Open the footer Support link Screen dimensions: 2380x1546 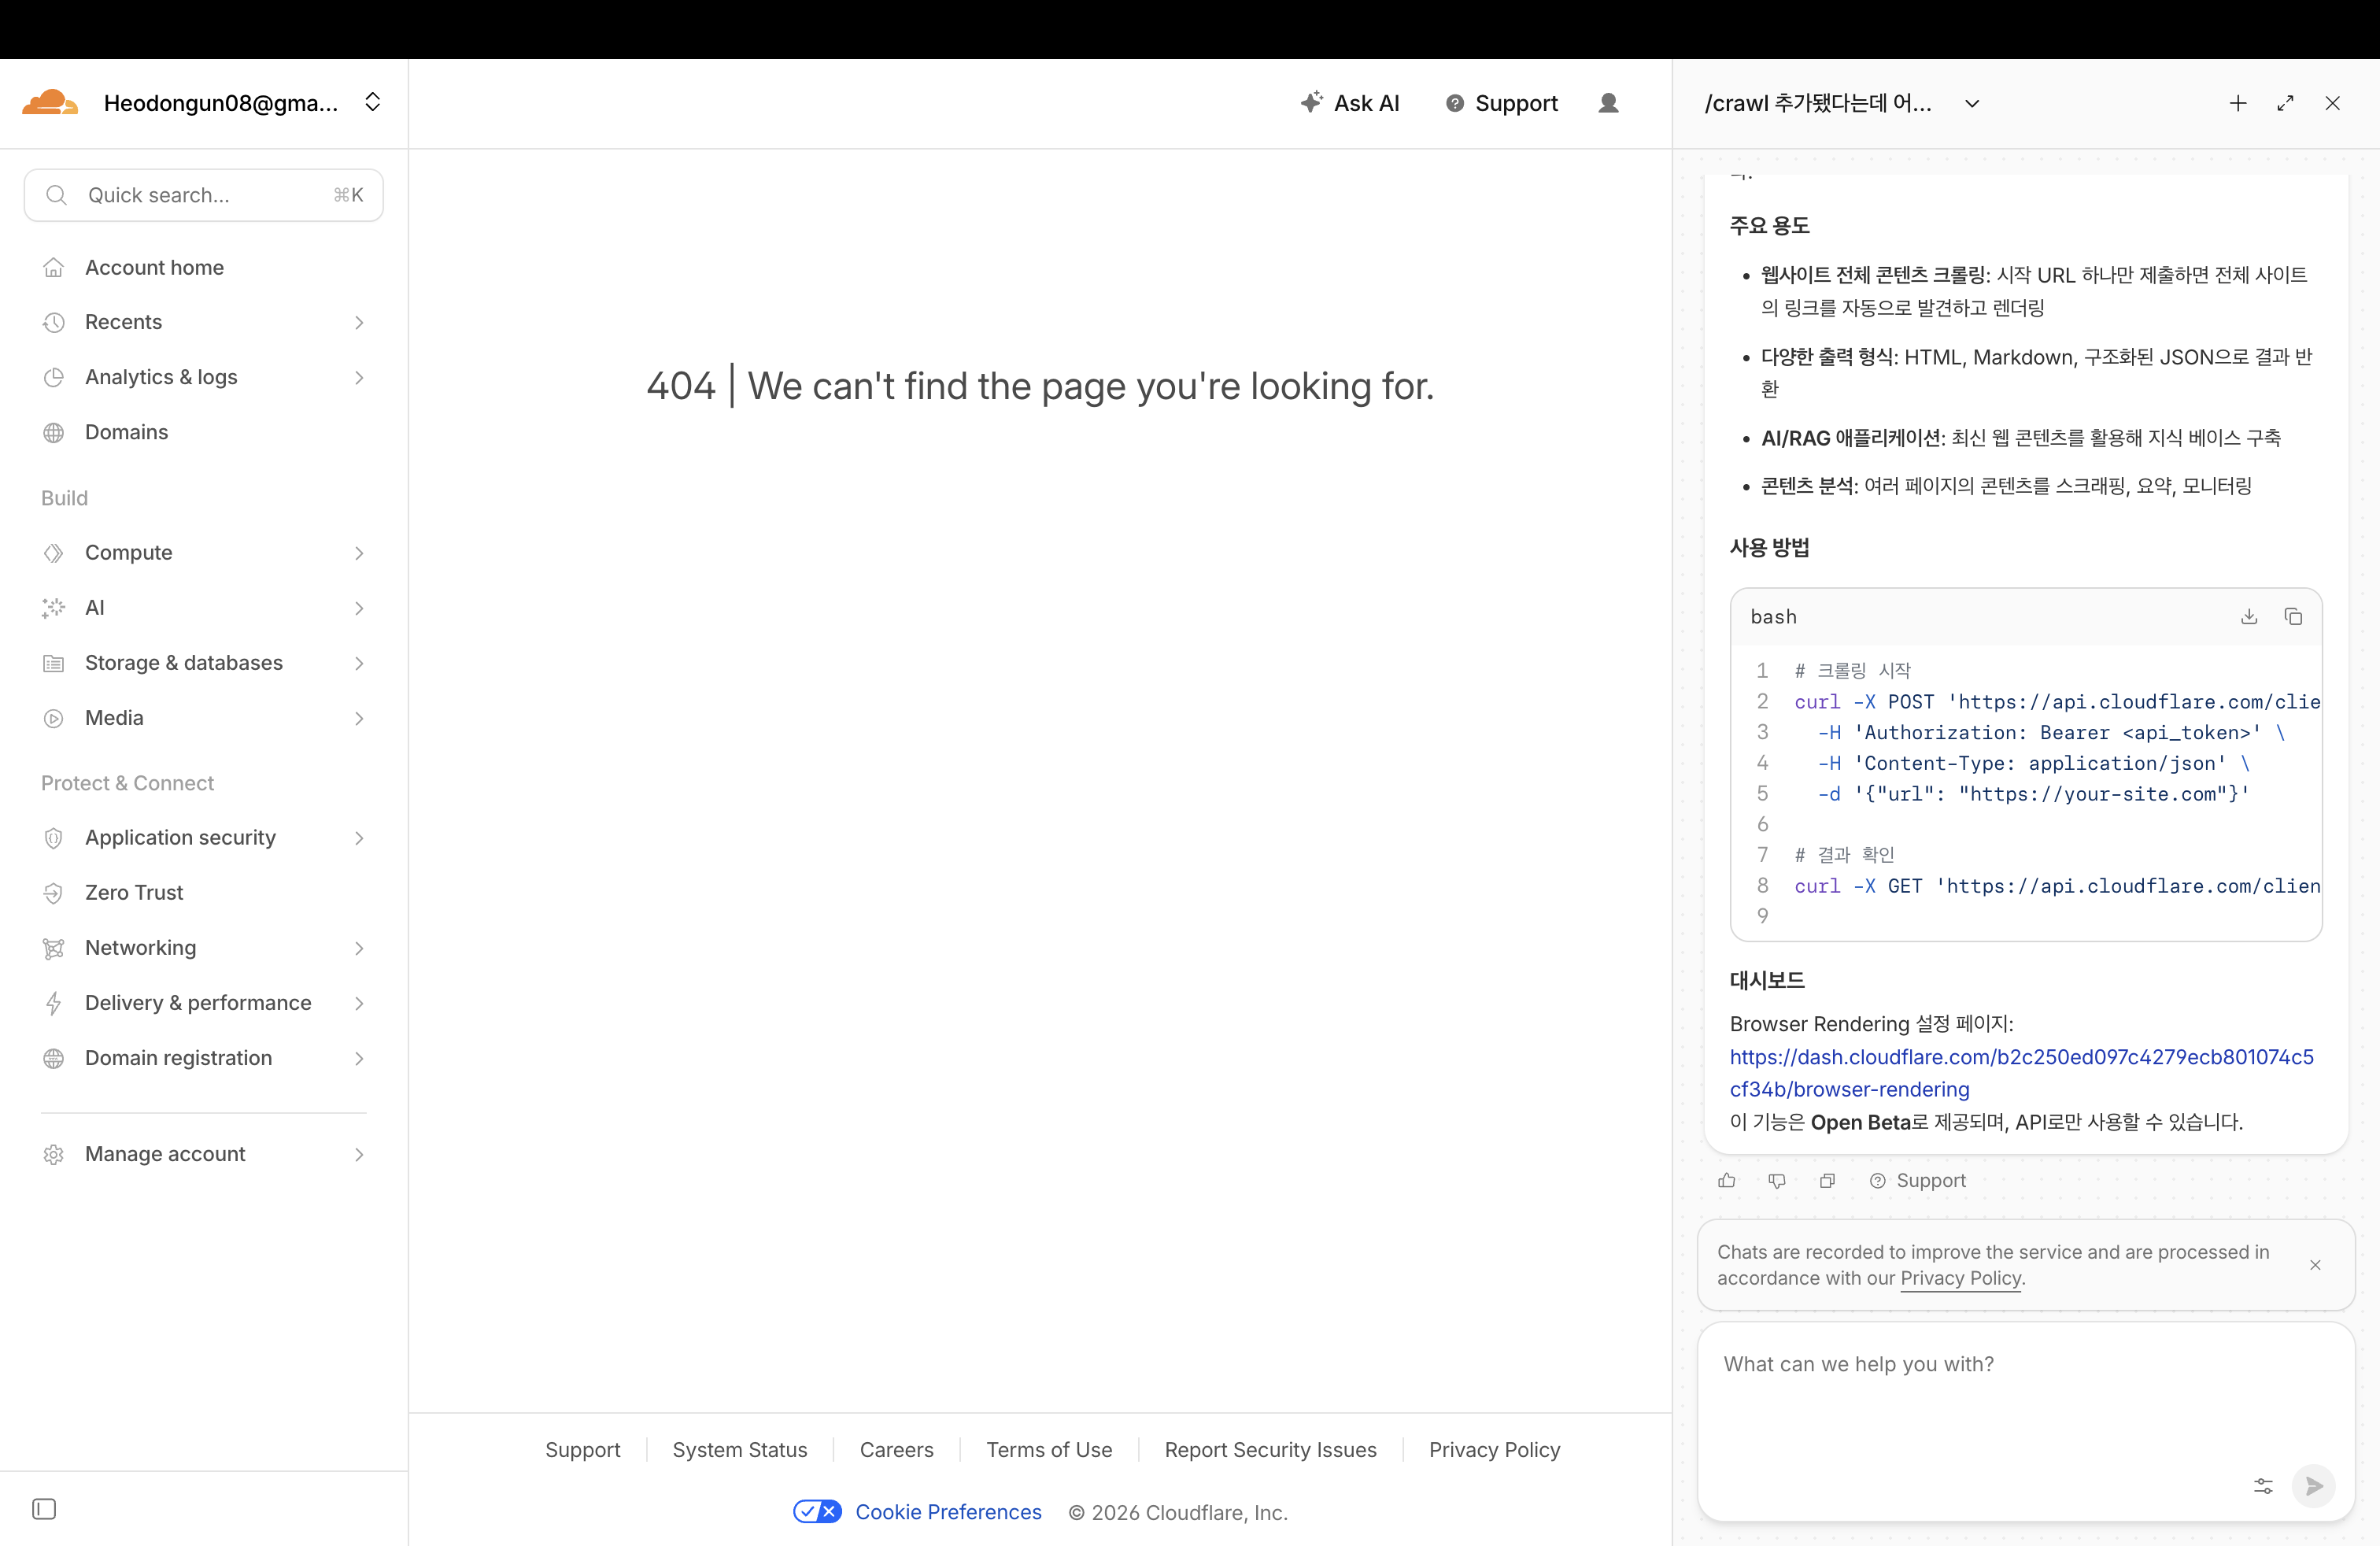click(x=583, y=1450)
